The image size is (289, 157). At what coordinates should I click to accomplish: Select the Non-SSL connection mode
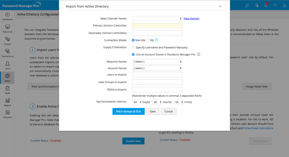pos(133,40)
